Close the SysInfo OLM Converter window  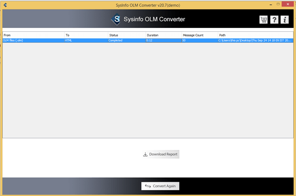(x=288, y=4)
